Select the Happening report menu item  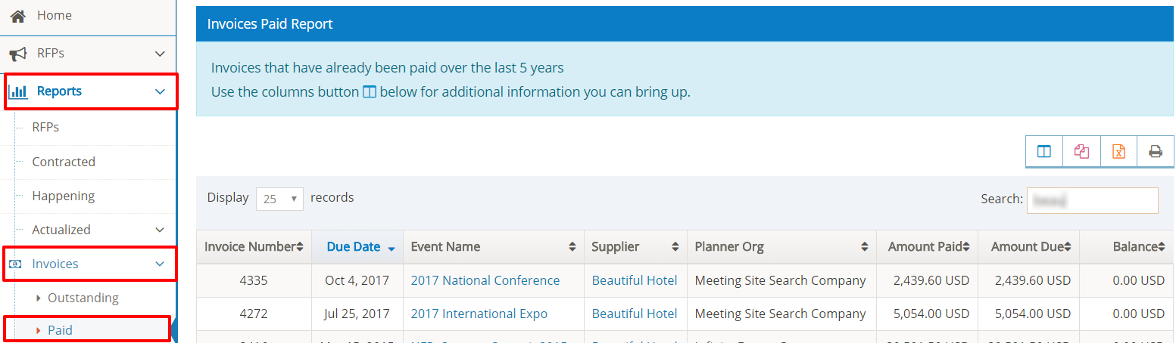coord(63,196)
